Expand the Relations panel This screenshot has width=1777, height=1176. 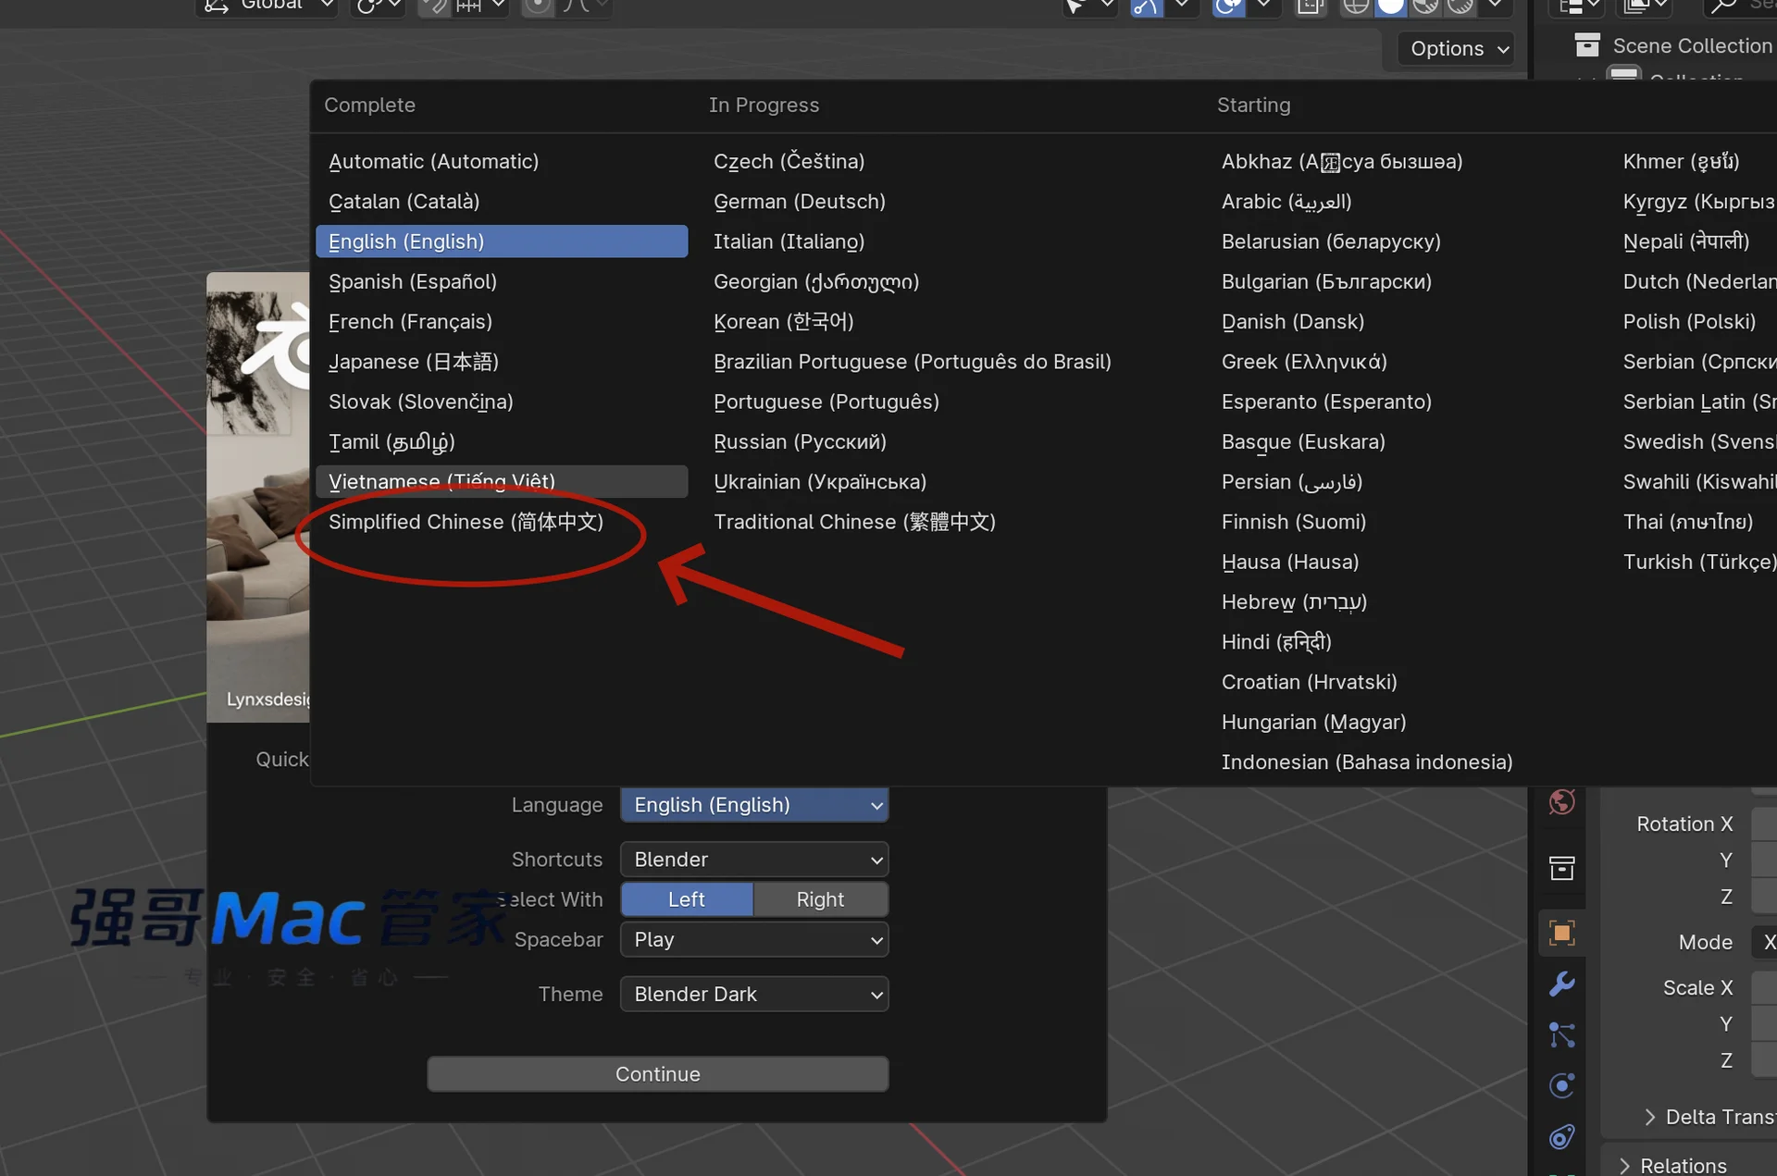click(1675, 1166)
